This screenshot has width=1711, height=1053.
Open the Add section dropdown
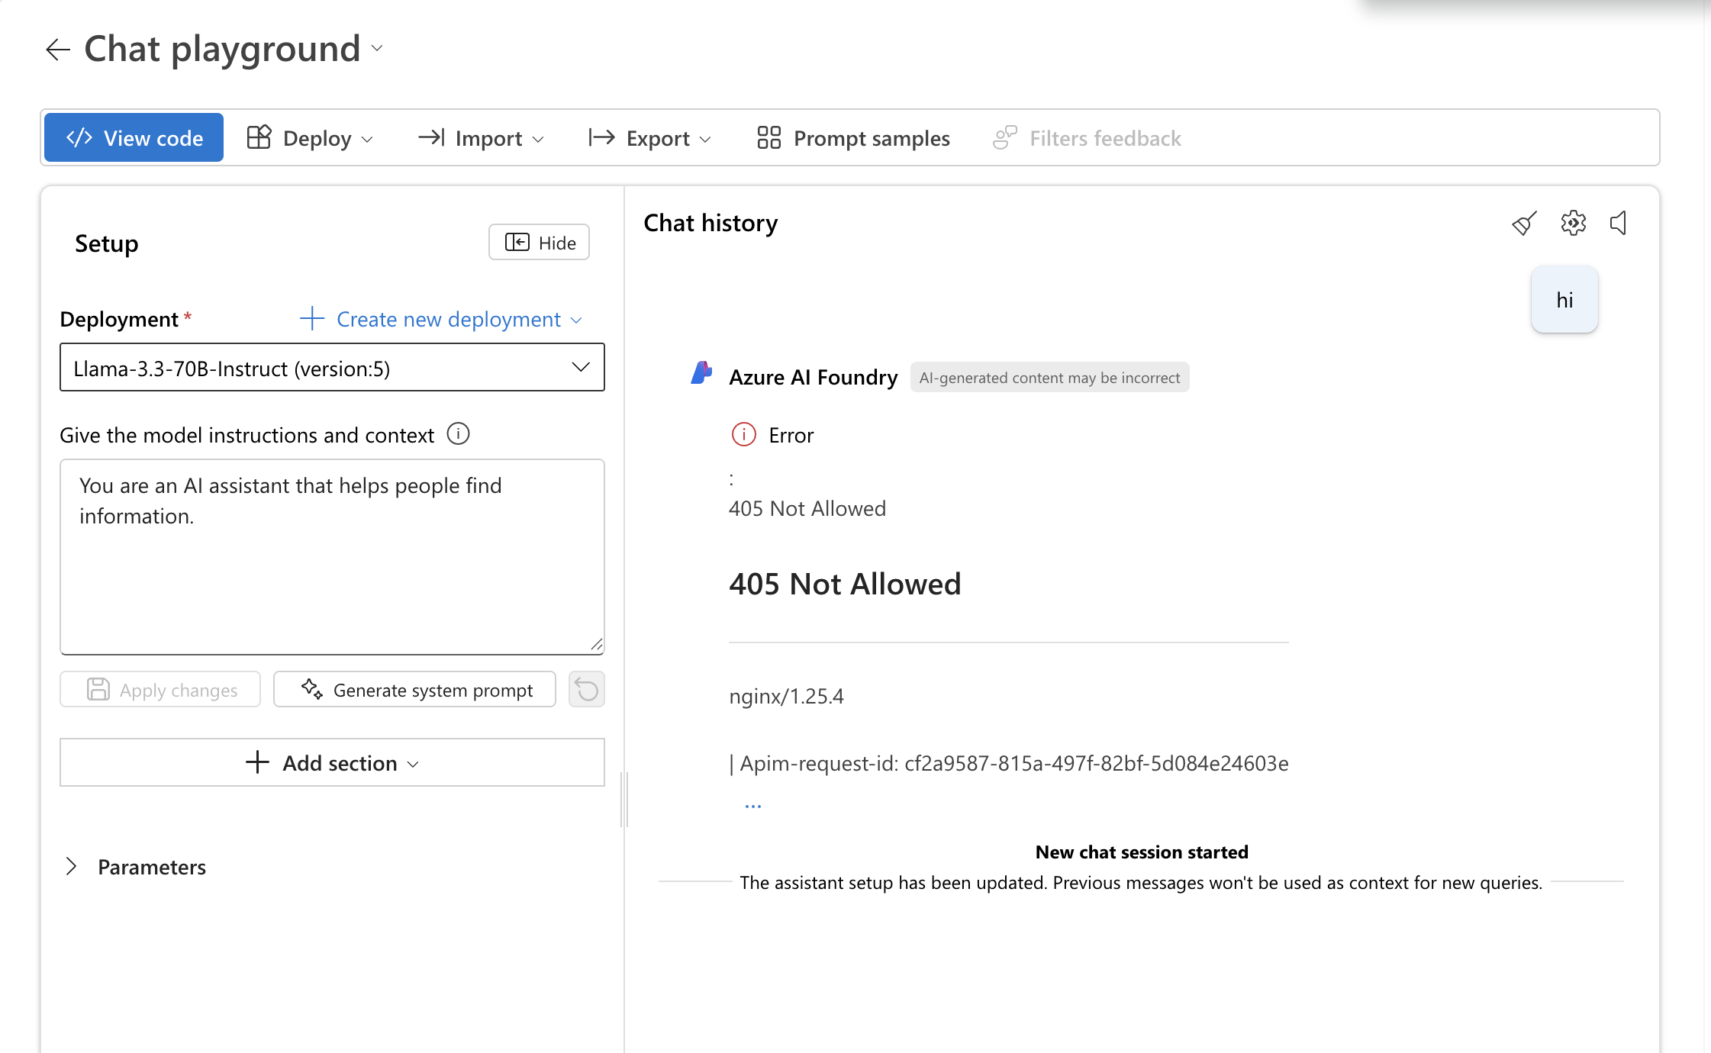332,762
